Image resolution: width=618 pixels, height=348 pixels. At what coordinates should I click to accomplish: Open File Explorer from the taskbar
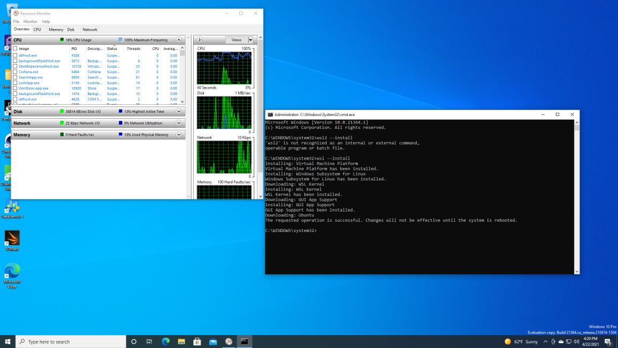point(181,342)
